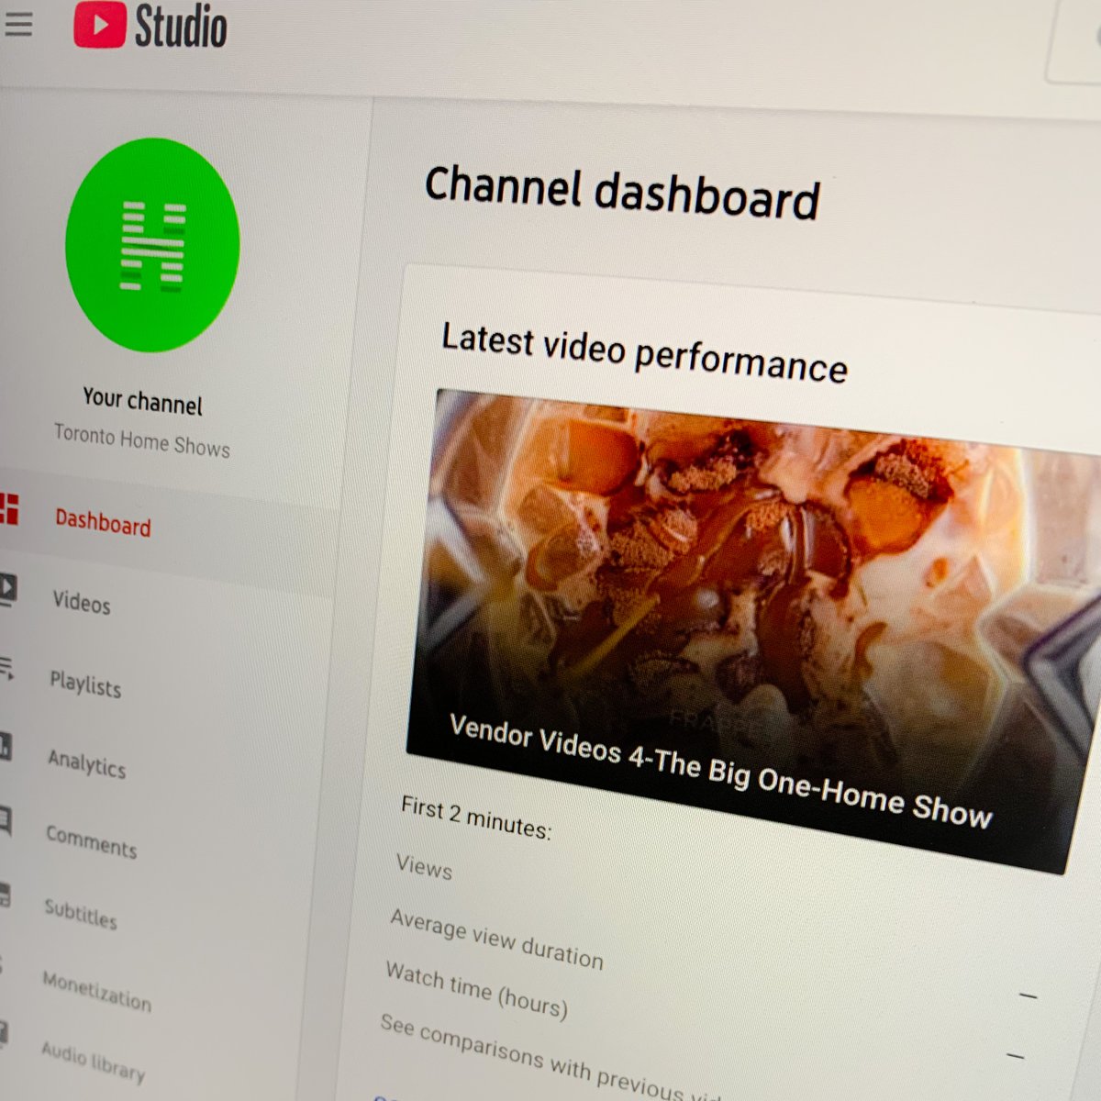1101x1101 pixels.
Task: Click the Analytics chart icon
Action: (x=5, y=746)
